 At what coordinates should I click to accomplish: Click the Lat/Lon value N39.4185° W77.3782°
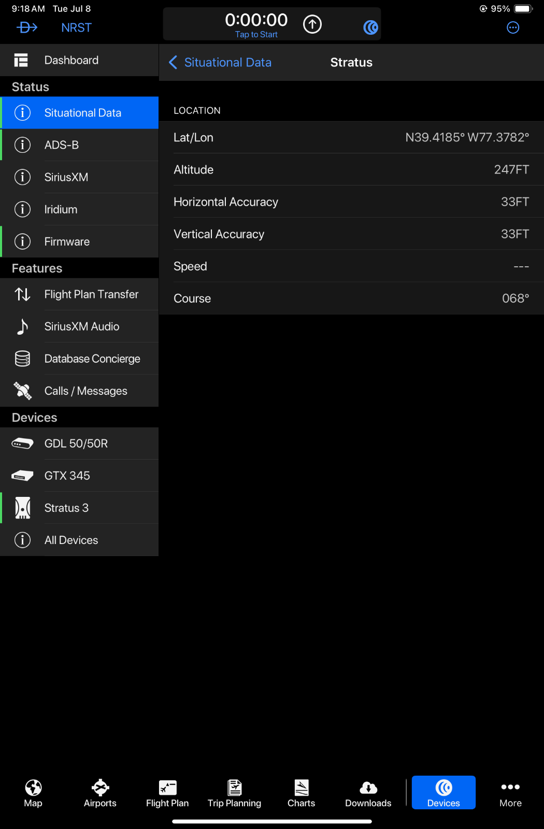click(467, 137)
